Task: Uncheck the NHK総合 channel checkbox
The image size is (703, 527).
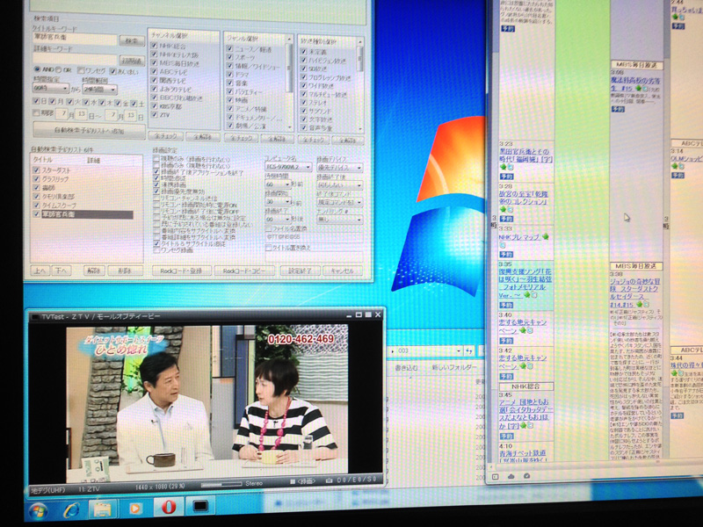Action: (x=155, y=46)
